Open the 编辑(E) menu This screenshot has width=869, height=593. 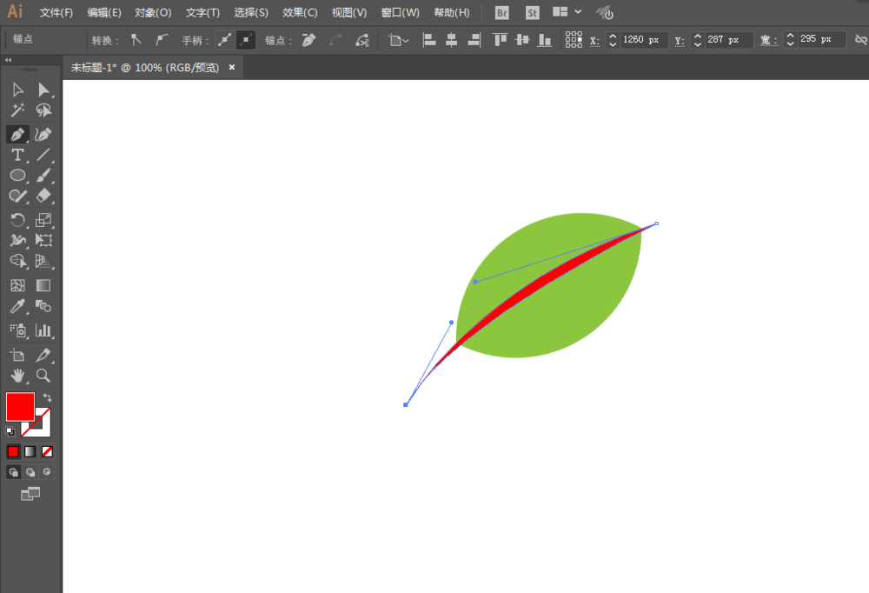[x=104, y=12]
